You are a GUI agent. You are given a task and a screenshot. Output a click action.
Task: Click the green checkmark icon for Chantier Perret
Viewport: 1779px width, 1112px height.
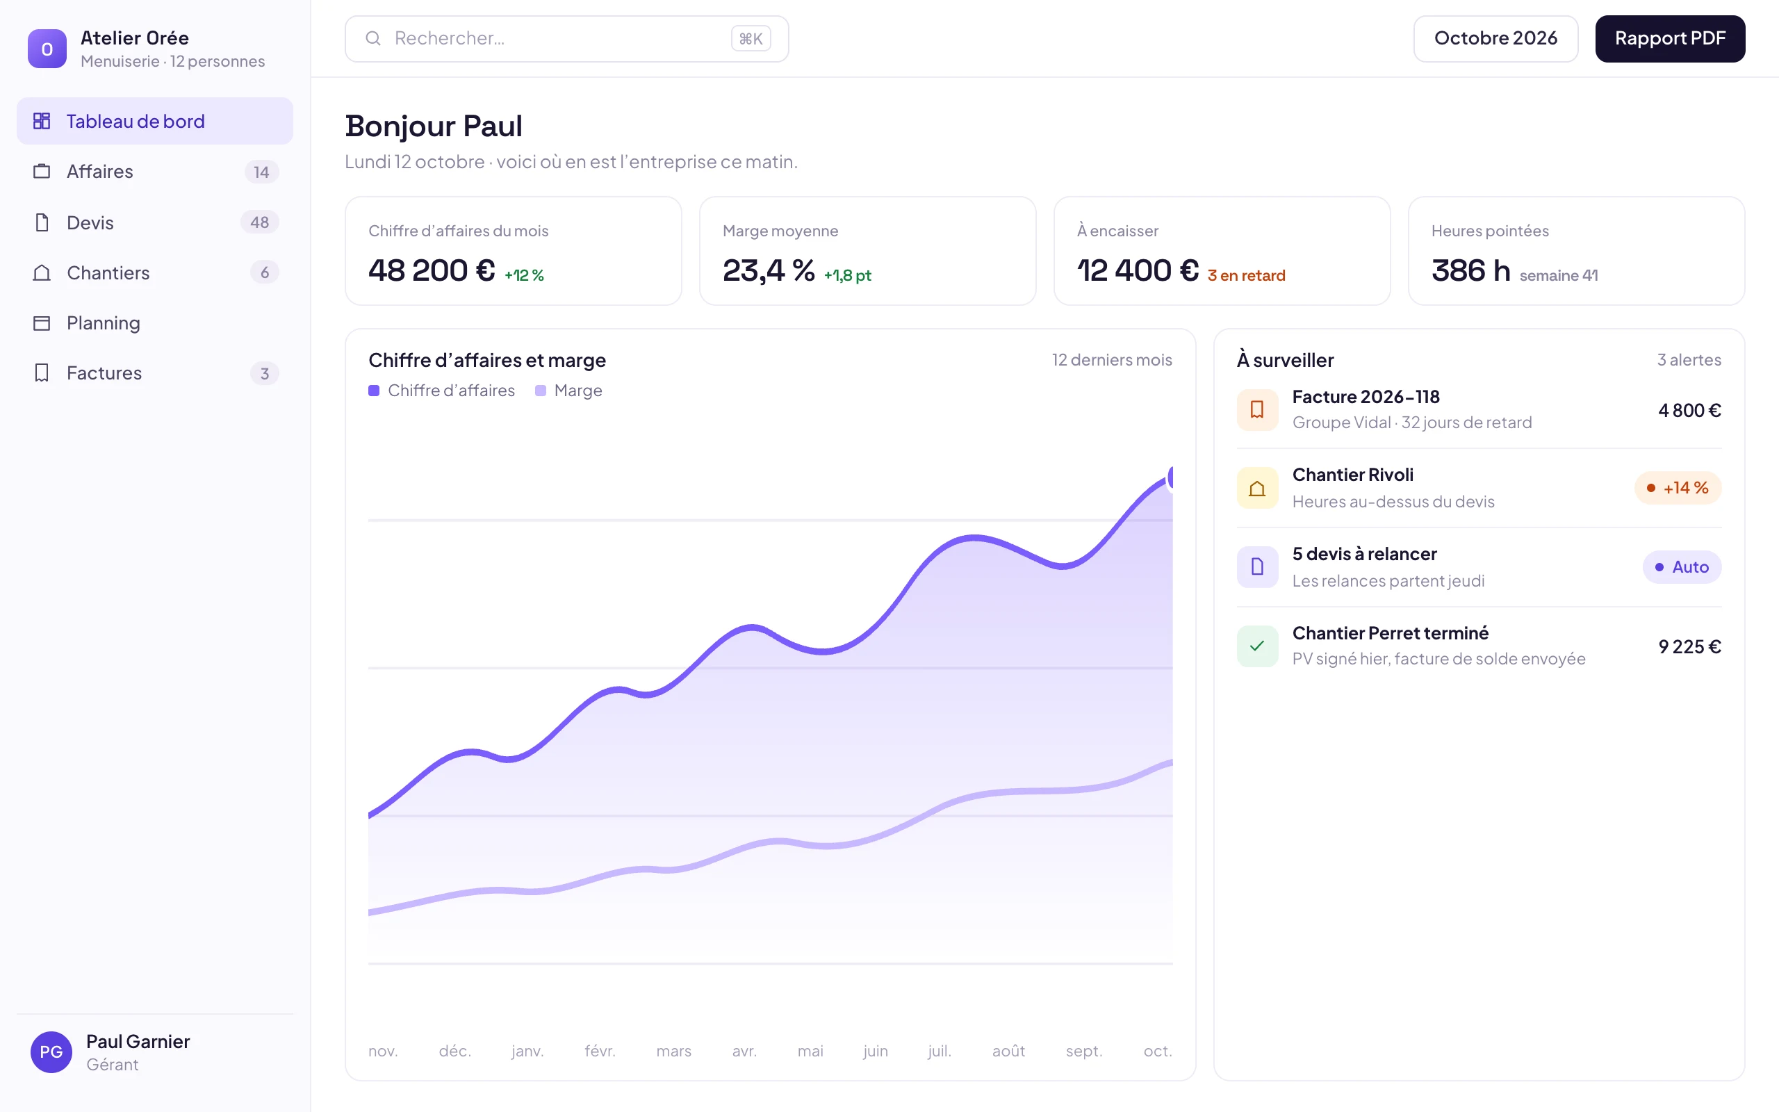pyautogui.click(x=1257, y=646)
